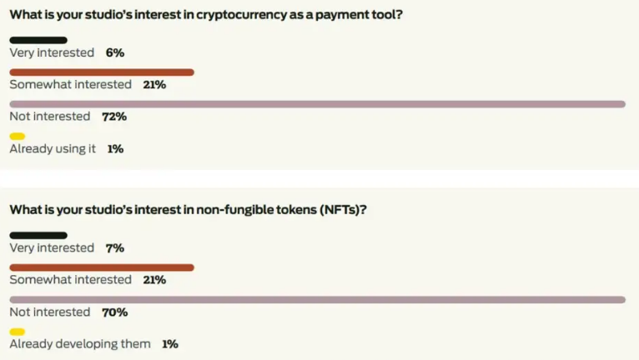Select the red Somewhat interested cryptocurrency bar
Image resolution: width=639 pixels, height=360 pixels.
(102, 72)
